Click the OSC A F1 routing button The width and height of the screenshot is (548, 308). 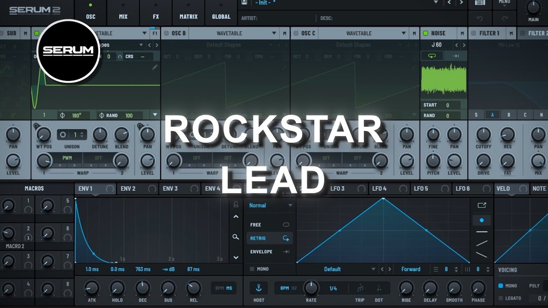[155, 33]
